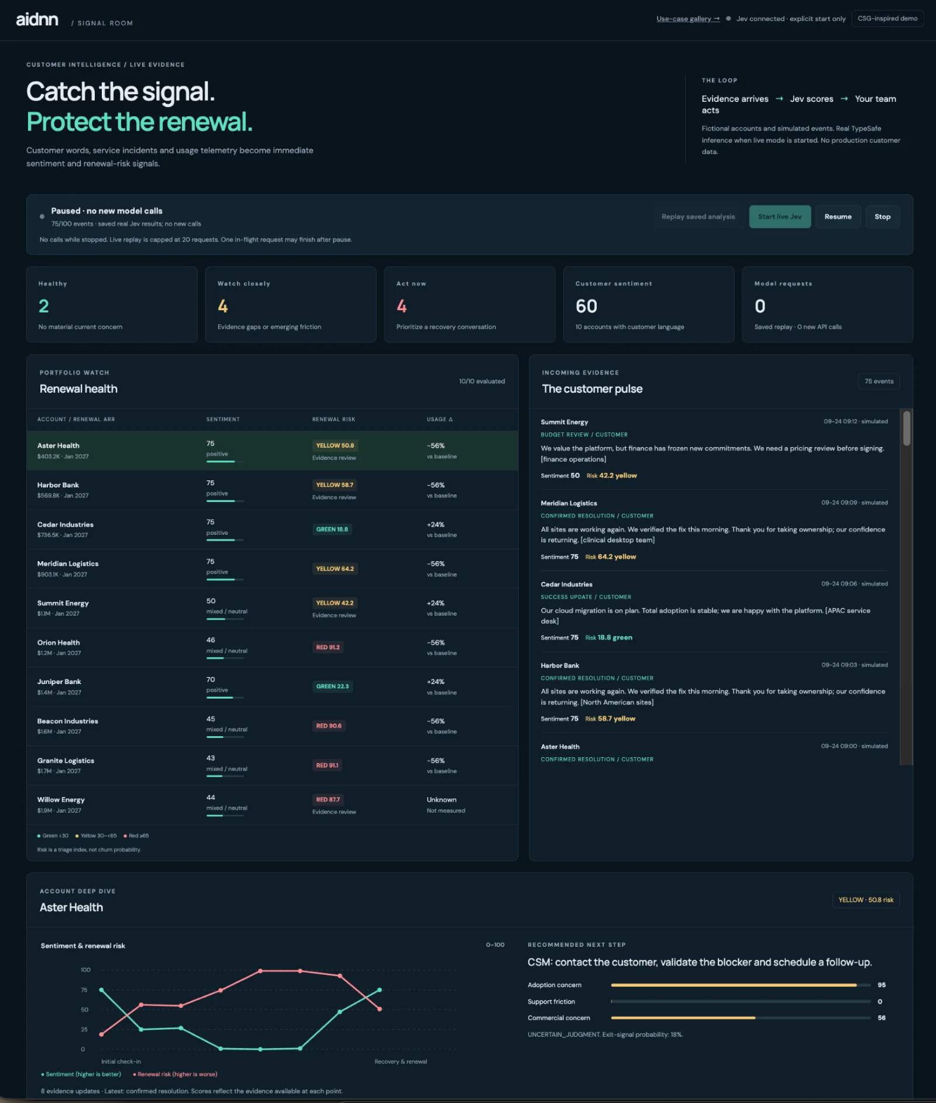This screenshot has height=1103, width=936.
Task: Click Cedar Industries success update event
Action: pyautogui.click(x=714, y=611)
